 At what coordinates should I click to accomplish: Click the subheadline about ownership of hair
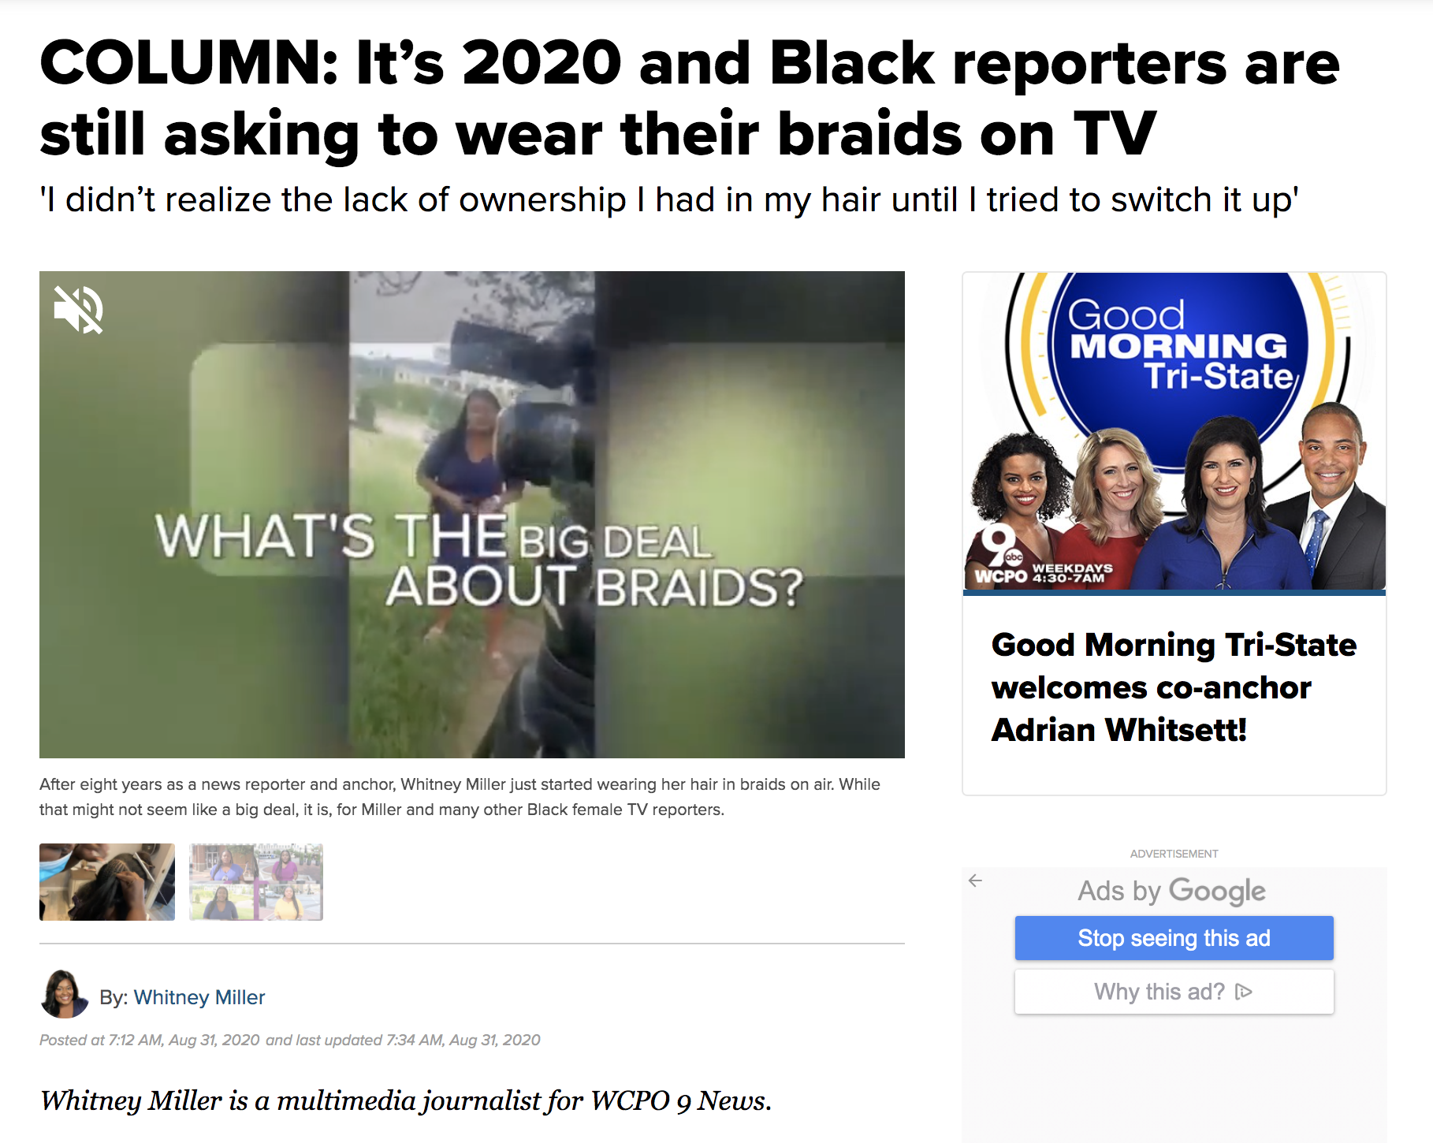click(669, 200)
